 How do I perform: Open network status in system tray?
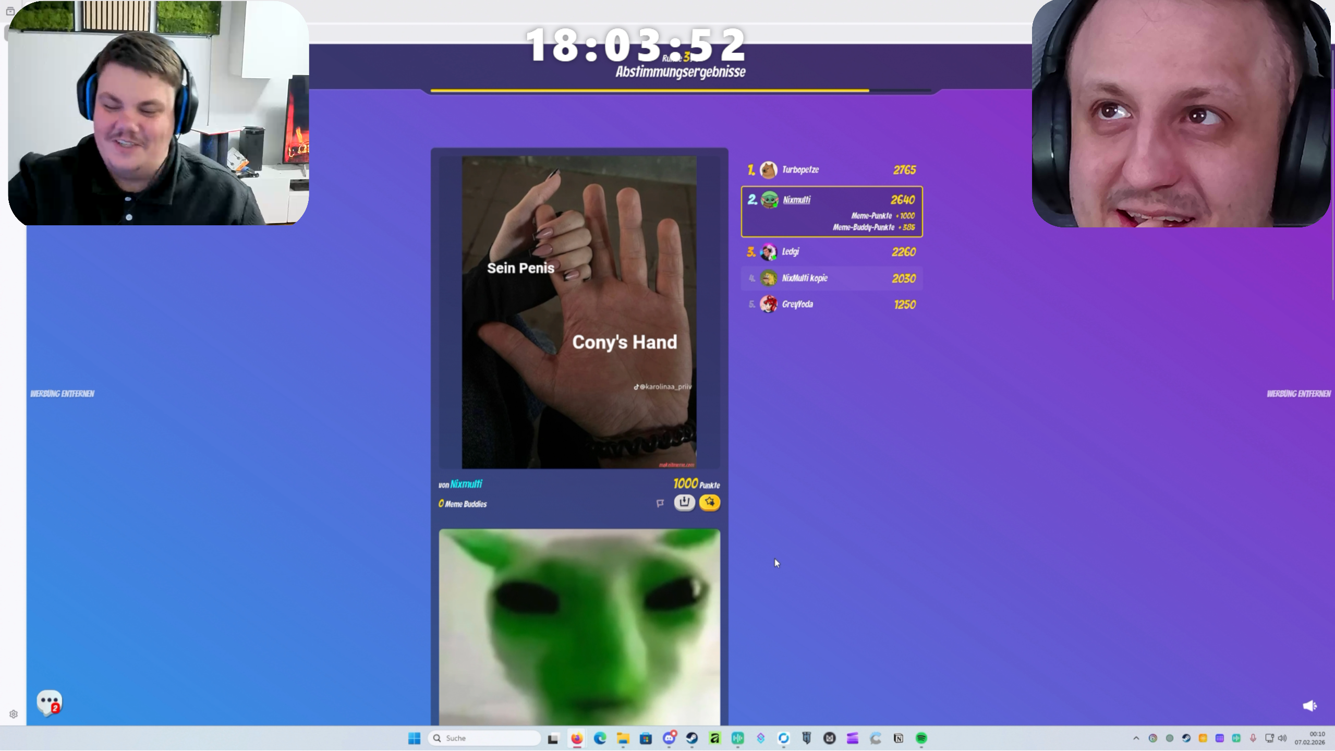[1269, 738]
